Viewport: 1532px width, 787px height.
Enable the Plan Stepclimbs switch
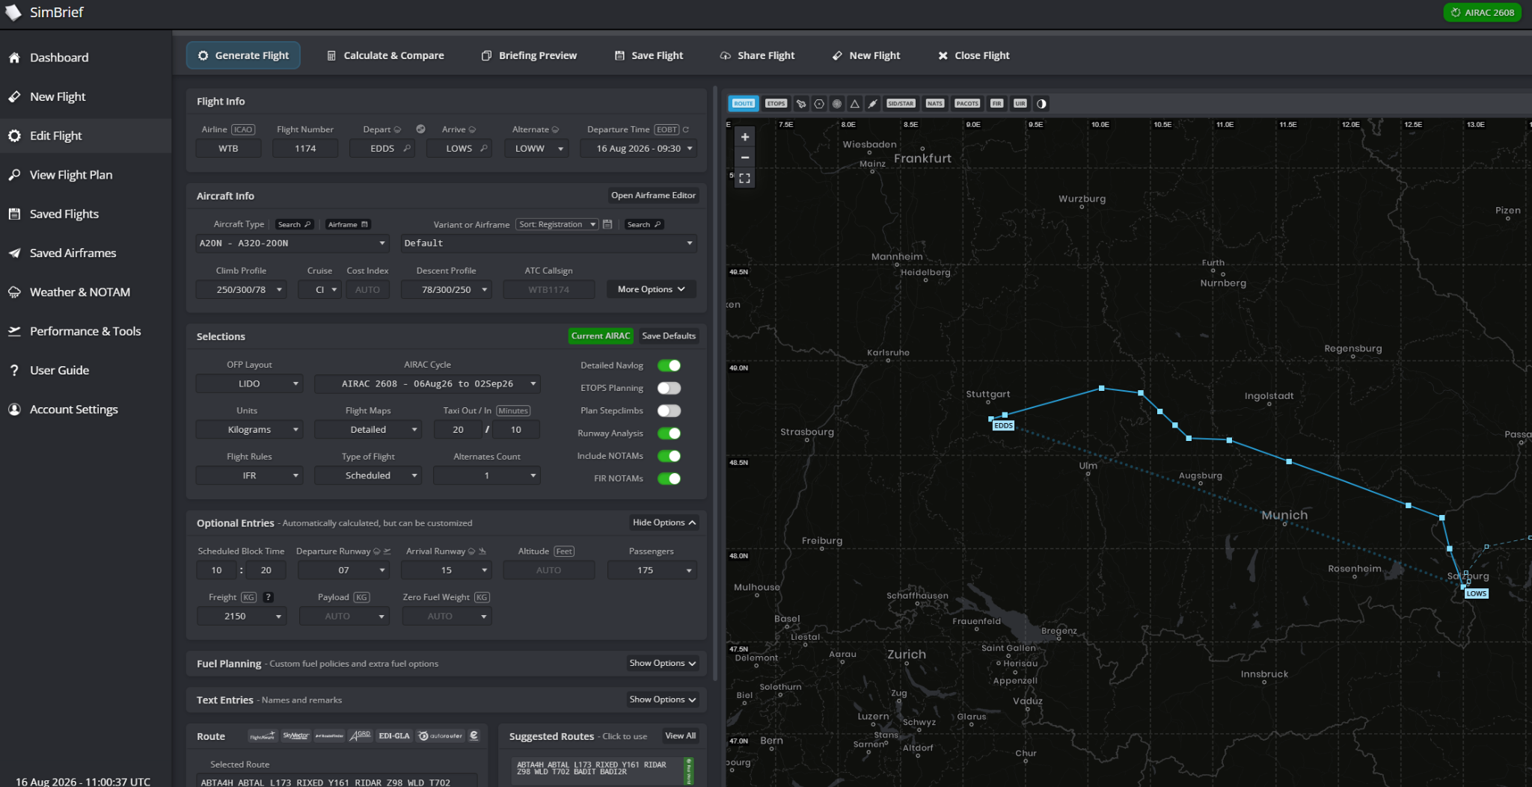tap(670, 410)
